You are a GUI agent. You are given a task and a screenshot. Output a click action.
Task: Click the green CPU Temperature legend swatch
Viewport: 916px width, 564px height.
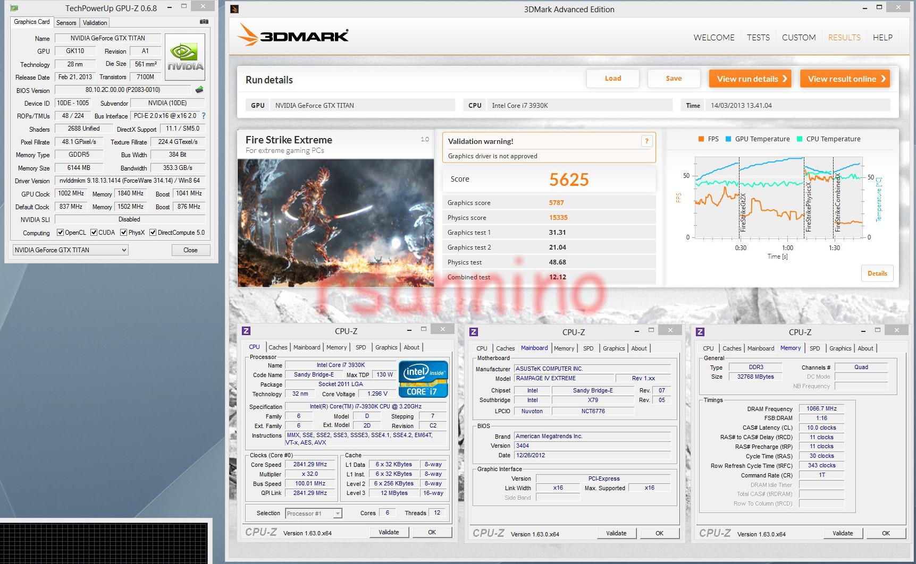click(800, 139)
